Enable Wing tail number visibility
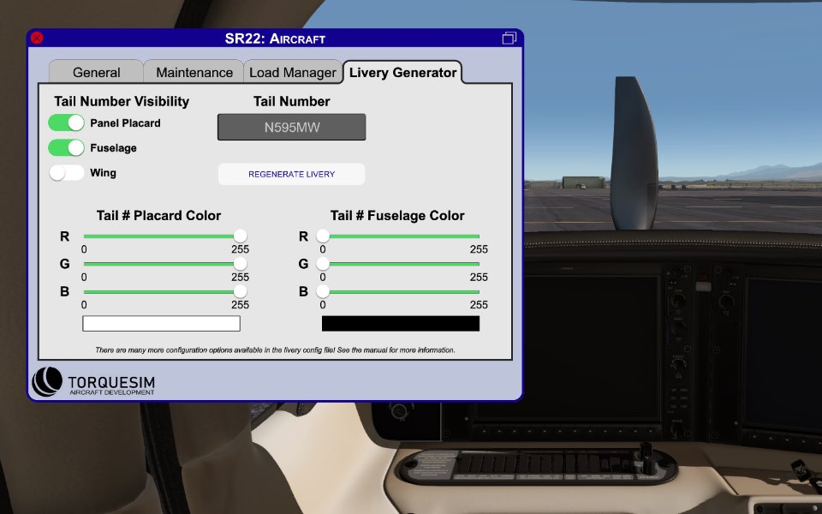This screenshot has width=822, height=514. [x=66, y=172]
